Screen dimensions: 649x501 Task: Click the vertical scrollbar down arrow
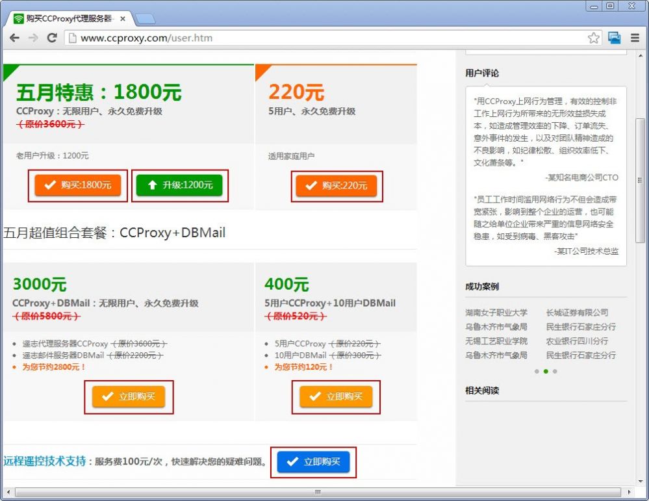641,482
